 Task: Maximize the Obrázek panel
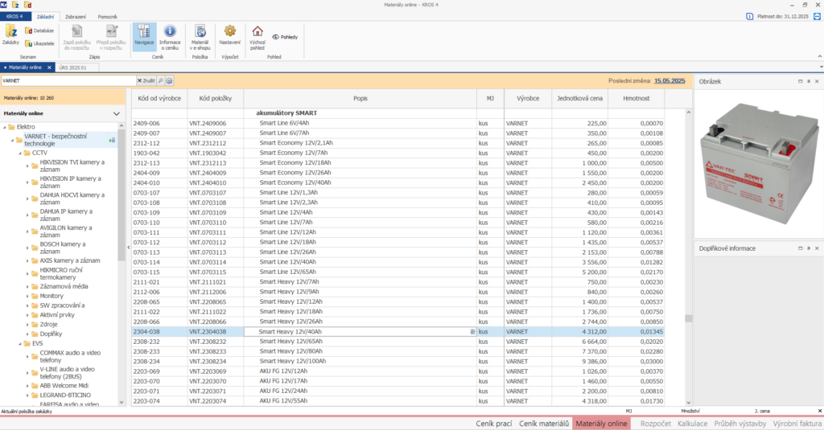click(x=801, y=81)
